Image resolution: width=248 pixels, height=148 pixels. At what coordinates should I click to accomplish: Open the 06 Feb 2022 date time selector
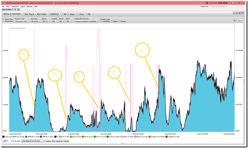[219, 3]
